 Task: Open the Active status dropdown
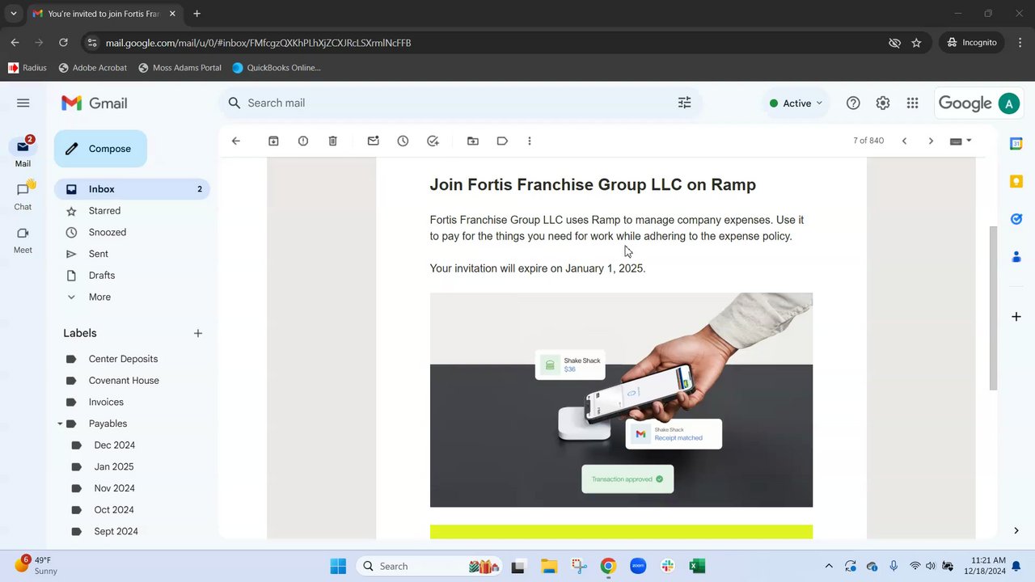[796, 103]
